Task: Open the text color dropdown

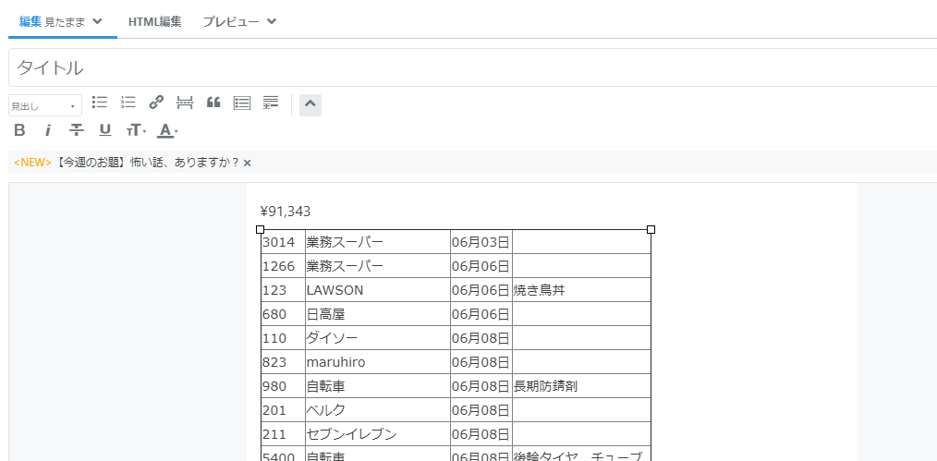Action: coord(167,130)
